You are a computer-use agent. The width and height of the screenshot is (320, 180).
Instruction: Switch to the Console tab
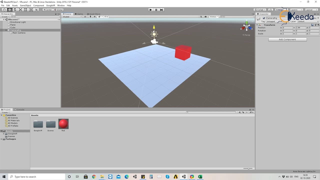point(19,109)
